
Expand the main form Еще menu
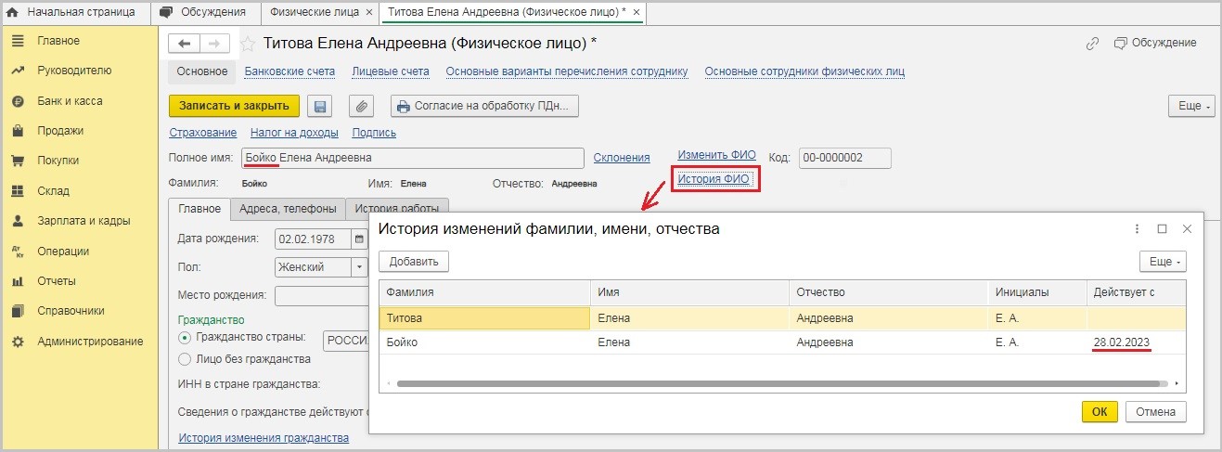pyautogui.click(x=1190, y=107)
